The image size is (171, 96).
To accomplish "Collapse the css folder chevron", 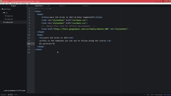I will coord(2,13).
